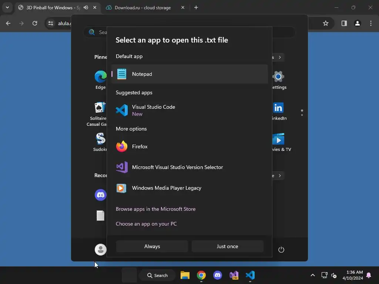Expand the pinned apps chevron in Start menu
This screenshot has height=284, width=379.
click(x=280, y=57)
